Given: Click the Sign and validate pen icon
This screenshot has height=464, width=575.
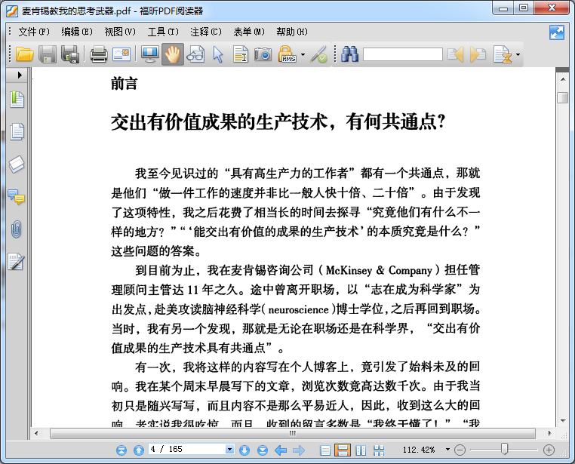Looking at the screenshot, I should coord(318,54).
